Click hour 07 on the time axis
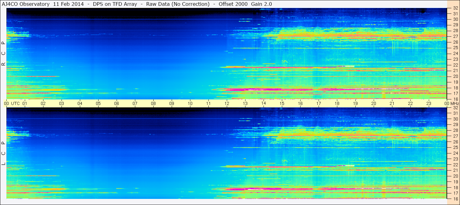The width and height of the screenshot is (460, 205). 135,103
